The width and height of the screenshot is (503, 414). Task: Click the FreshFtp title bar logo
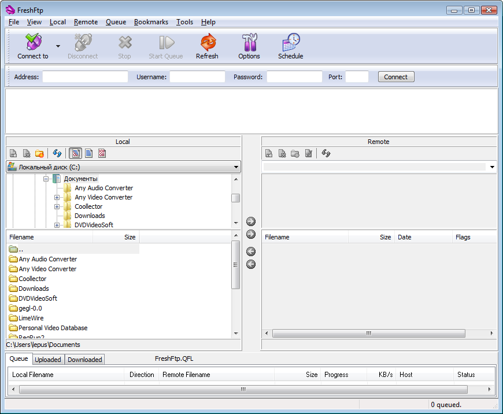(10, 10)
